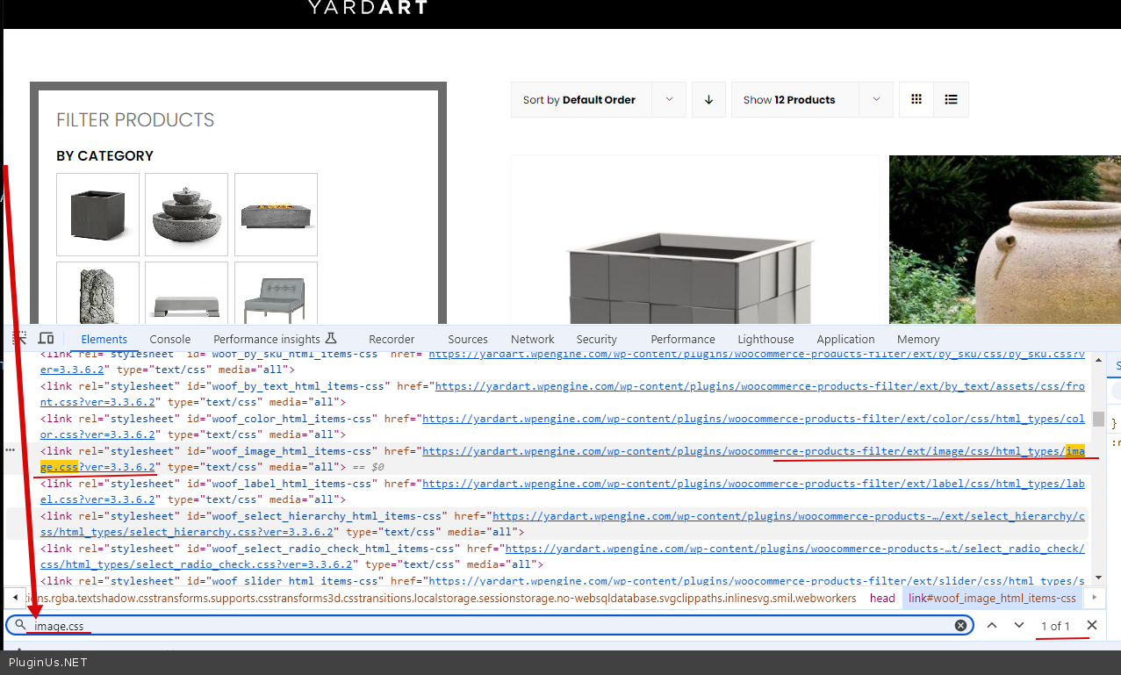Screen dimensions: 1121x675
Task: Clear the image.css search field
Action: coord(960,626)
